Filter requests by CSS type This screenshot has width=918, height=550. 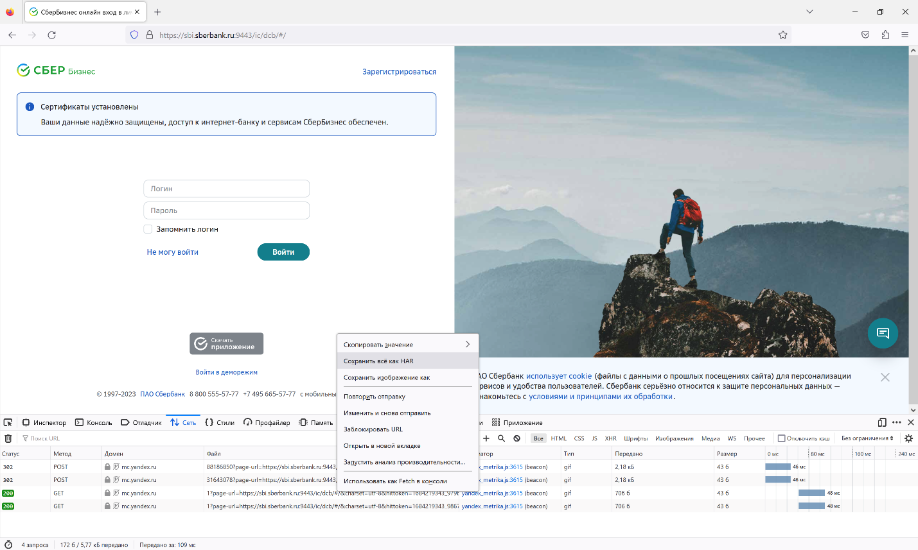pyautogui.click(x=579, y=438)
